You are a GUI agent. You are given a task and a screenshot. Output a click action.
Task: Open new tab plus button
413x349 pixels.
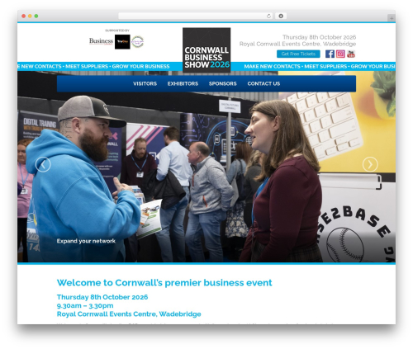tap(392, 18)
